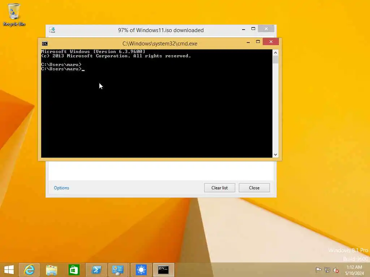Click the Windows Start button
The width and height of the screenshot is (370, 277).
pyautogui.click(x=9, y=270)
